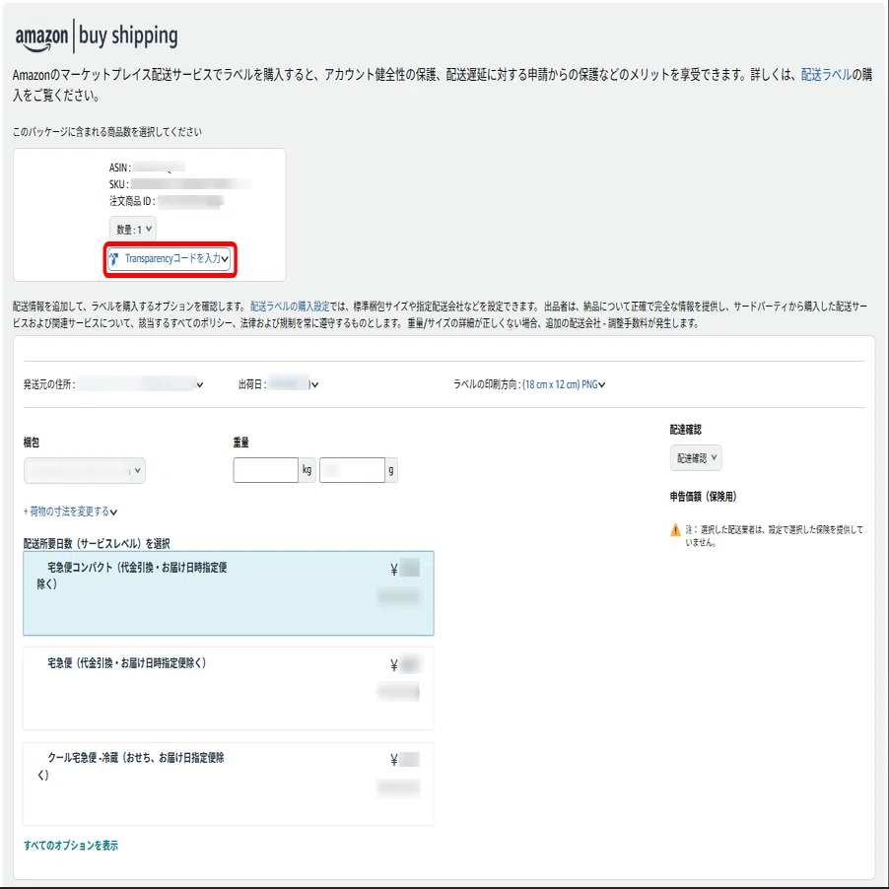Image resolution: width=889 pixels, height=889 pixels.
Task: Click 配送所要日数（サービスレベル）を選択 heading
Action: tap(97, 544)
